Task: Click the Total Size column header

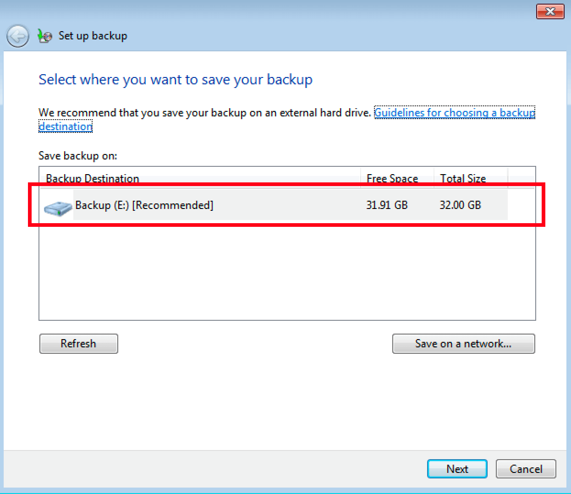Action: coord(463,178)
